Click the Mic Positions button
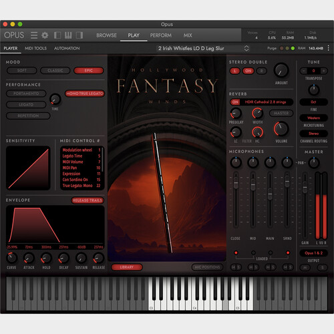Screen dimensions: 334x334 pyautogui.click(x=207, y=267)
